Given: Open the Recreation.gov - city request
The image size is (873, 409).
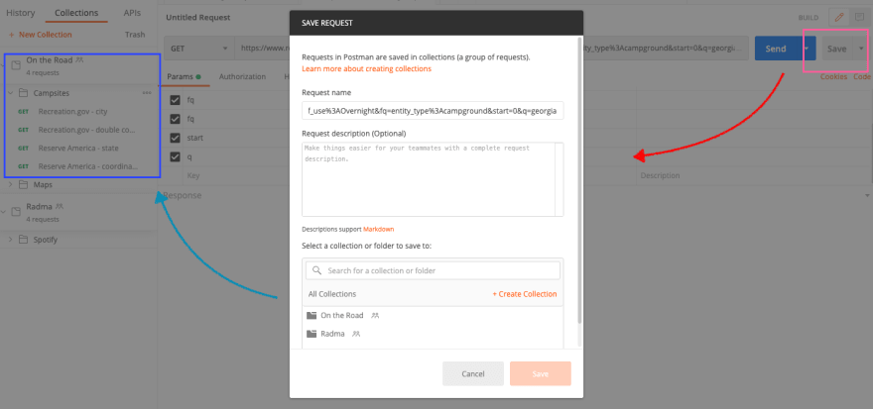Looking at the screenshot, I should click(72, 111).
